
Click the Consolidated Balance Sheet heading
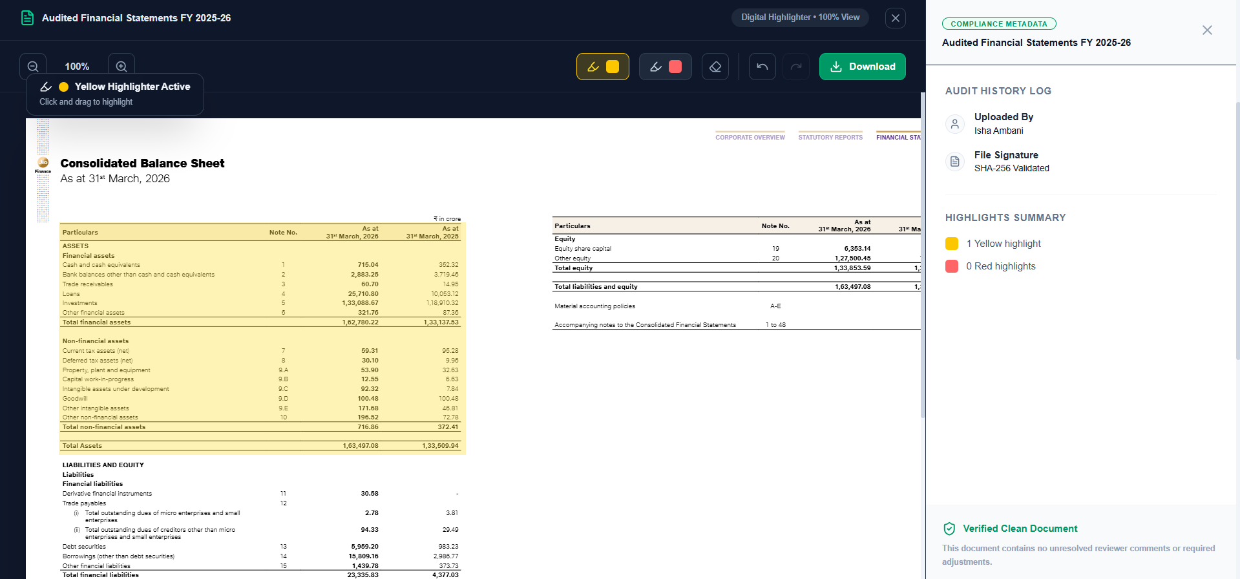point(142,163)
